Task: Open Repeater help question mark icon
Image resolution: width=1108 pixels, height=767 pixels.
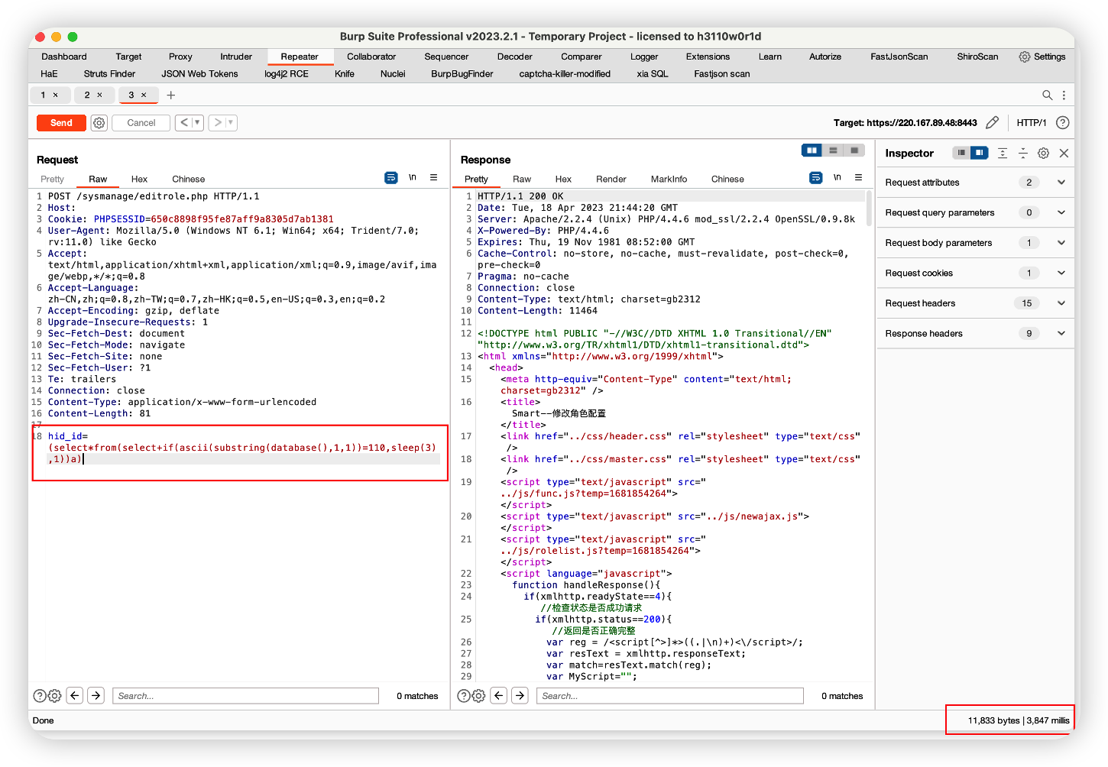Action: pos(1062,122)
